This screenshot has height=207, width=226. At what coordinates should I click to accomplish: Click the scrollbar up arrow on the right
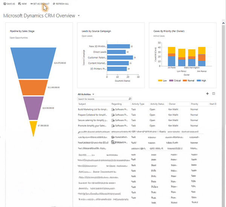coord(223,23)
